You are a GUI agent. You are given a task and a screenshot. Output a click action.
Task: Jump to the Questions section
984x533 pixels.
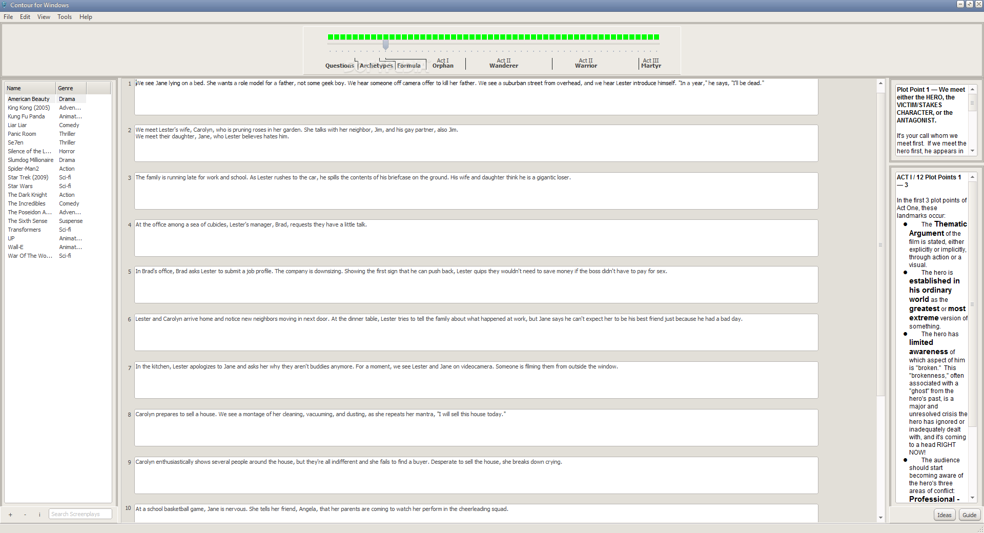point(339,66)
